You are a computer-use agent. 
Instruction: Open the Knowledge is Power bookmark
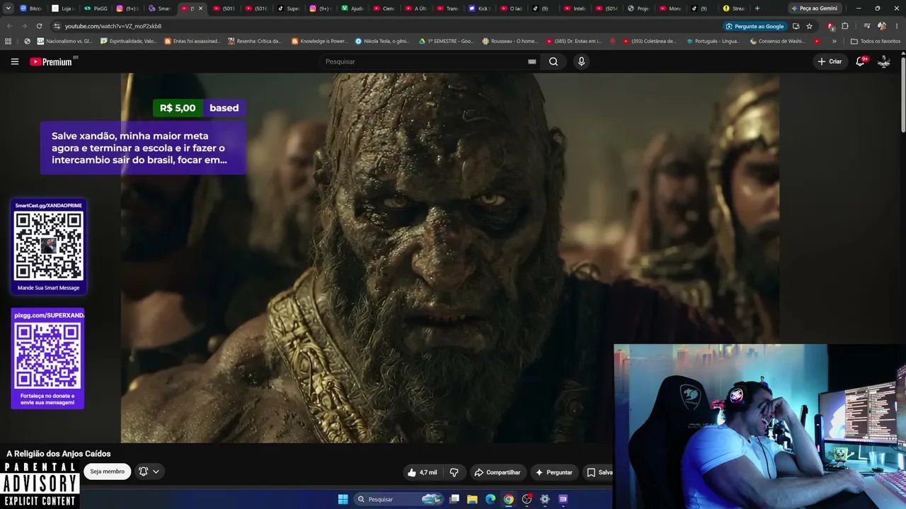point(319,41)
